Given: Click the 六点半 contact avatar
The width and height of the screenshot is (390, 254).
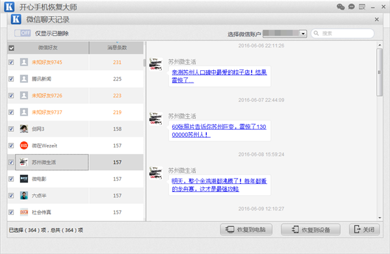Looking at the screenshot, I should (24, 196).
